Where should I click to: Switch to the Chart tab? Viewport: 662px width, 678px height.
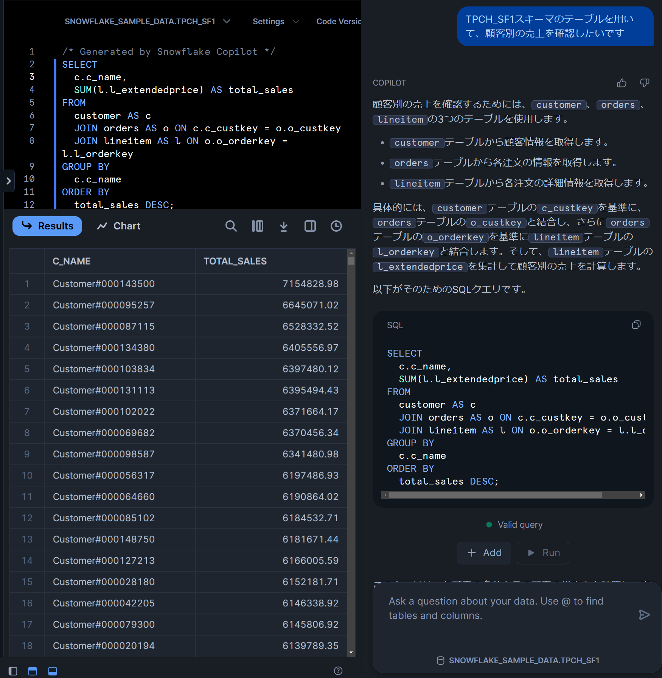click(x=119, y=226)
